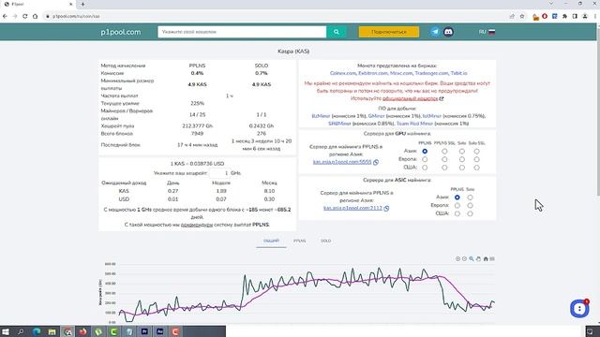This screenshot has height=337, width=600.
Task: Go back with the browser back arrow
Action: [x=5, y=17]
